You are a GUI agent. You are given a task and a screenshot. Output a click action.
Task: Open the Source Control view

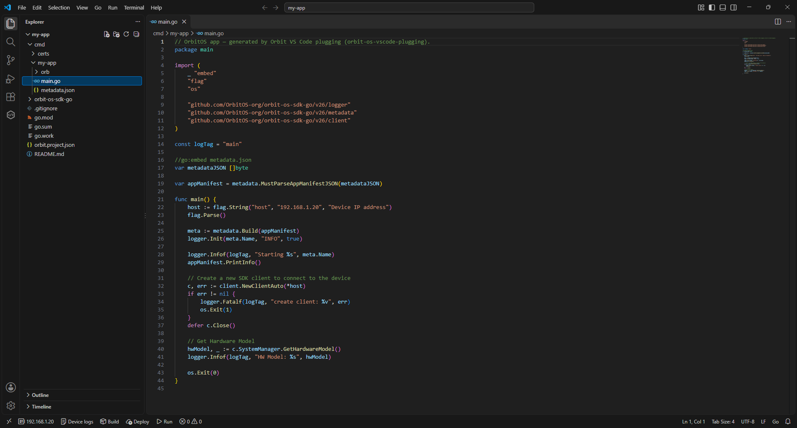11,60
